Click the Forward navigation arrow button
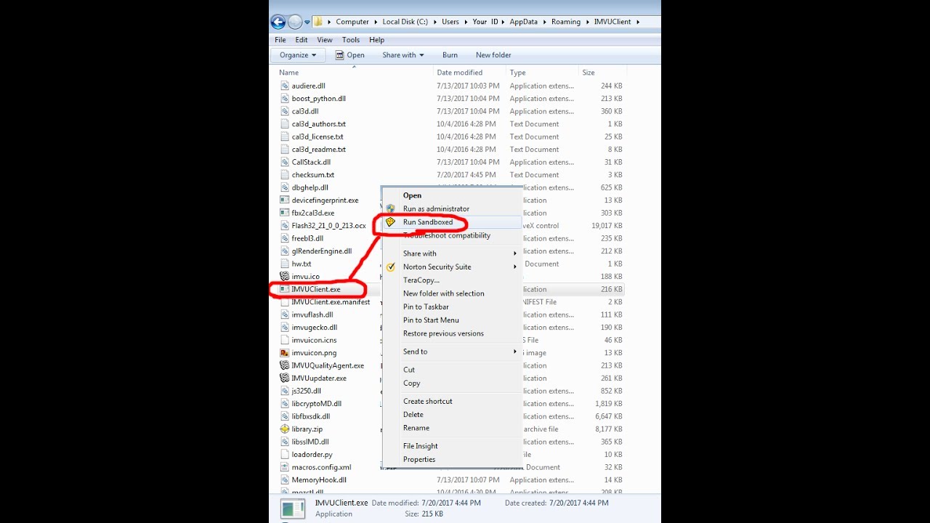 pos(295,22)
